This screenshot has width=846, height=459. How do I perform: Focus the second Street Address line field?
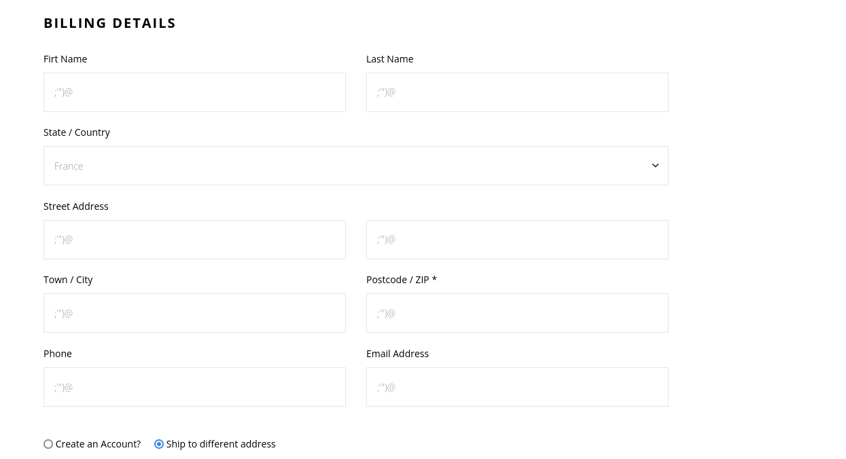[517, 240]
